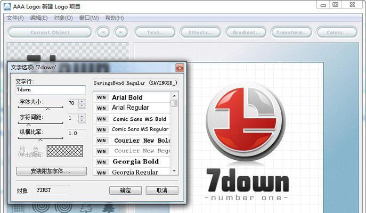Image resolution: width=366 pixels, height=213 pixels.
Task: Cancel with the 取消 button
Action: pyautogui.click(x=162, y=191)
